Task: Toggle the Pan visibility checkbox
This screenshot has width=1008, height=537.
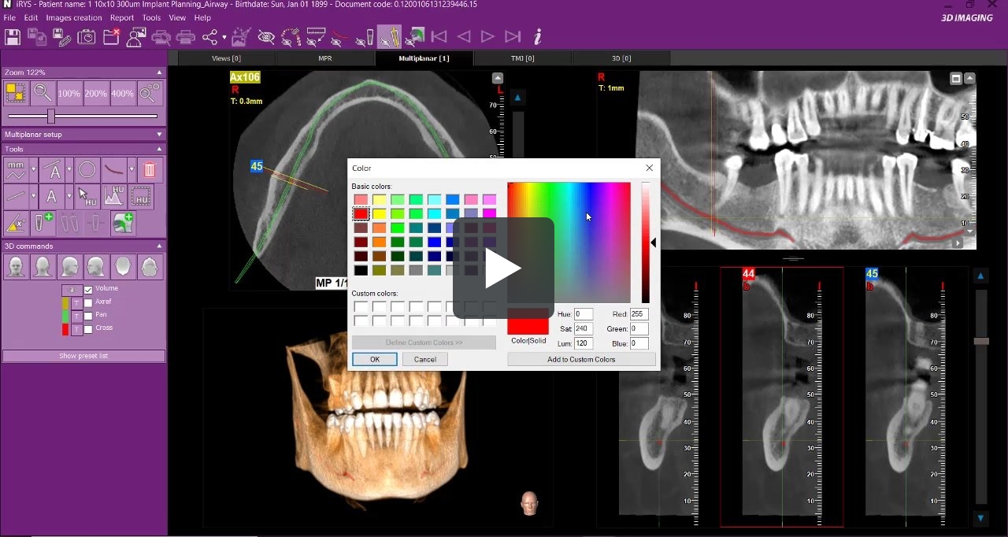Action: 88,316
